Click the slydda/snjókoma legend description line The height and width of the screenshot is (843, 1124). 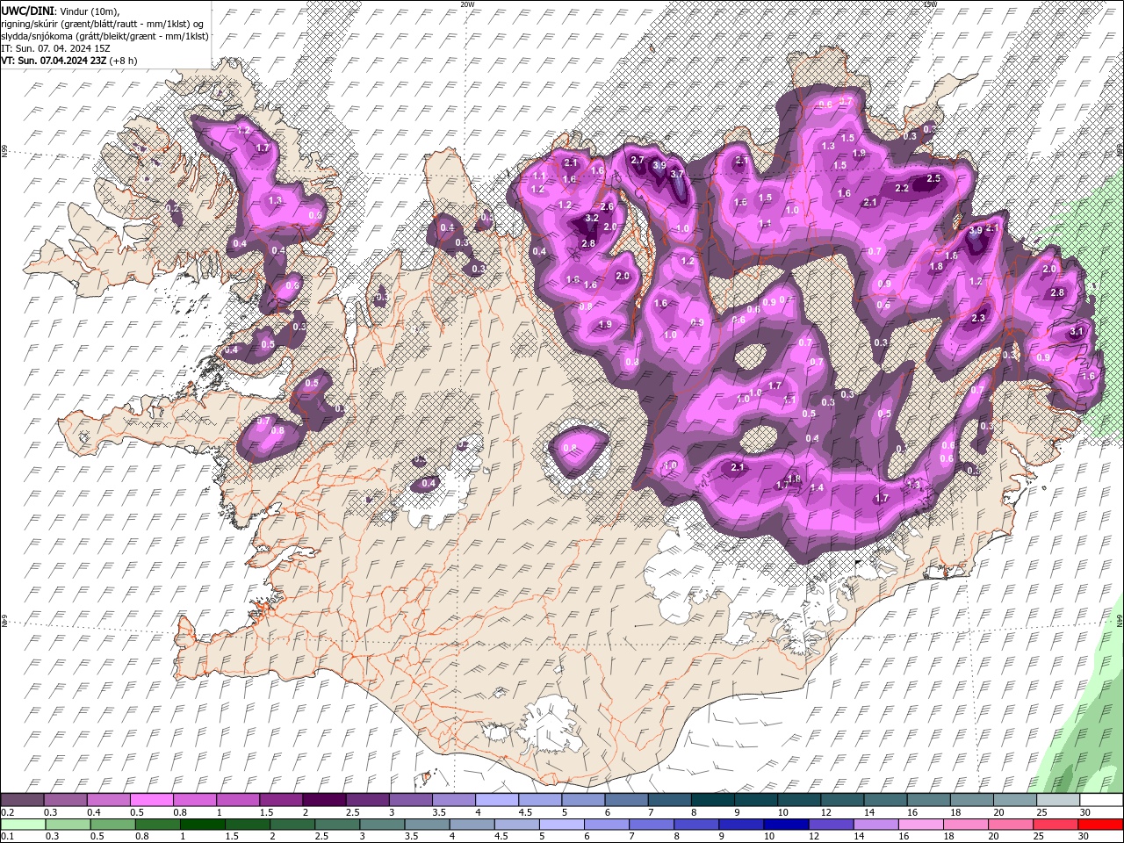click(104, 36)
